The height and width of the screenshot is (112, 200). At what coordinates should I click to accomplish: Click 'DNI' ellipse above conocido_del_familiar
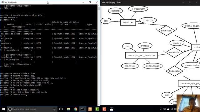[x=127, y=46]
